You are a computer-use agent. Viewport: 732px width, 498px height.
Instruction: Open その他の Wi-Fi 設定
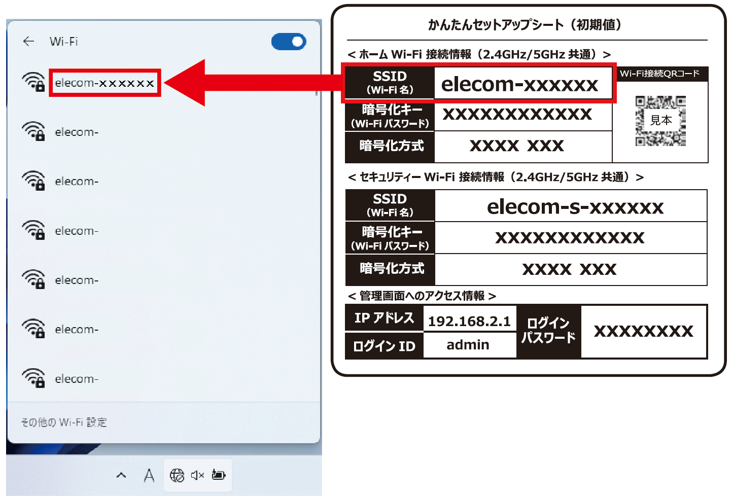pyautogui.click(x=64, y=422)
